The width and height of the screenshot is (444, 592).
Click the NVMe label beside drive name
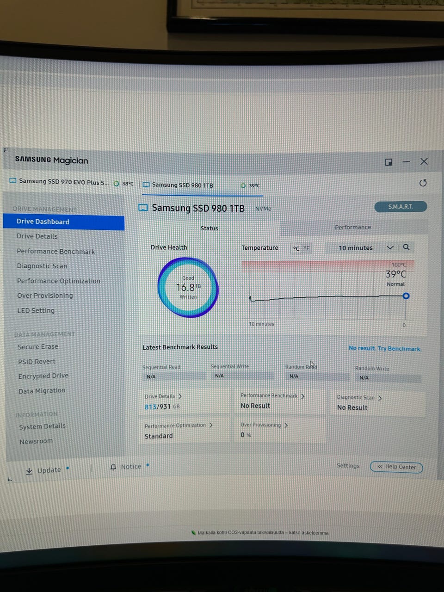(263, 209)
